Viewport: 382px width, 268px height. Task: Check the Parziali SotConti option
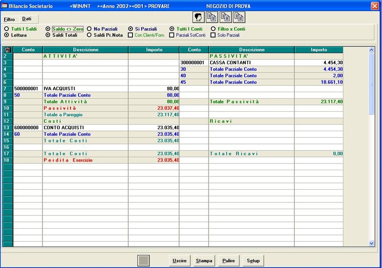(172, 35)
